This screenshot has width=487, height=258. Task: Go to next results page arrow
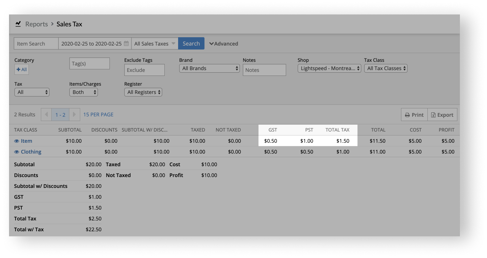pyautogui.click(x=74, y=115)
